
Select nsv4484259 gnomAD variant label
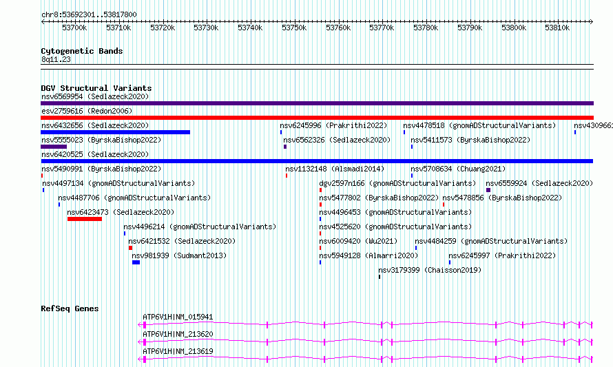(491, 241)
